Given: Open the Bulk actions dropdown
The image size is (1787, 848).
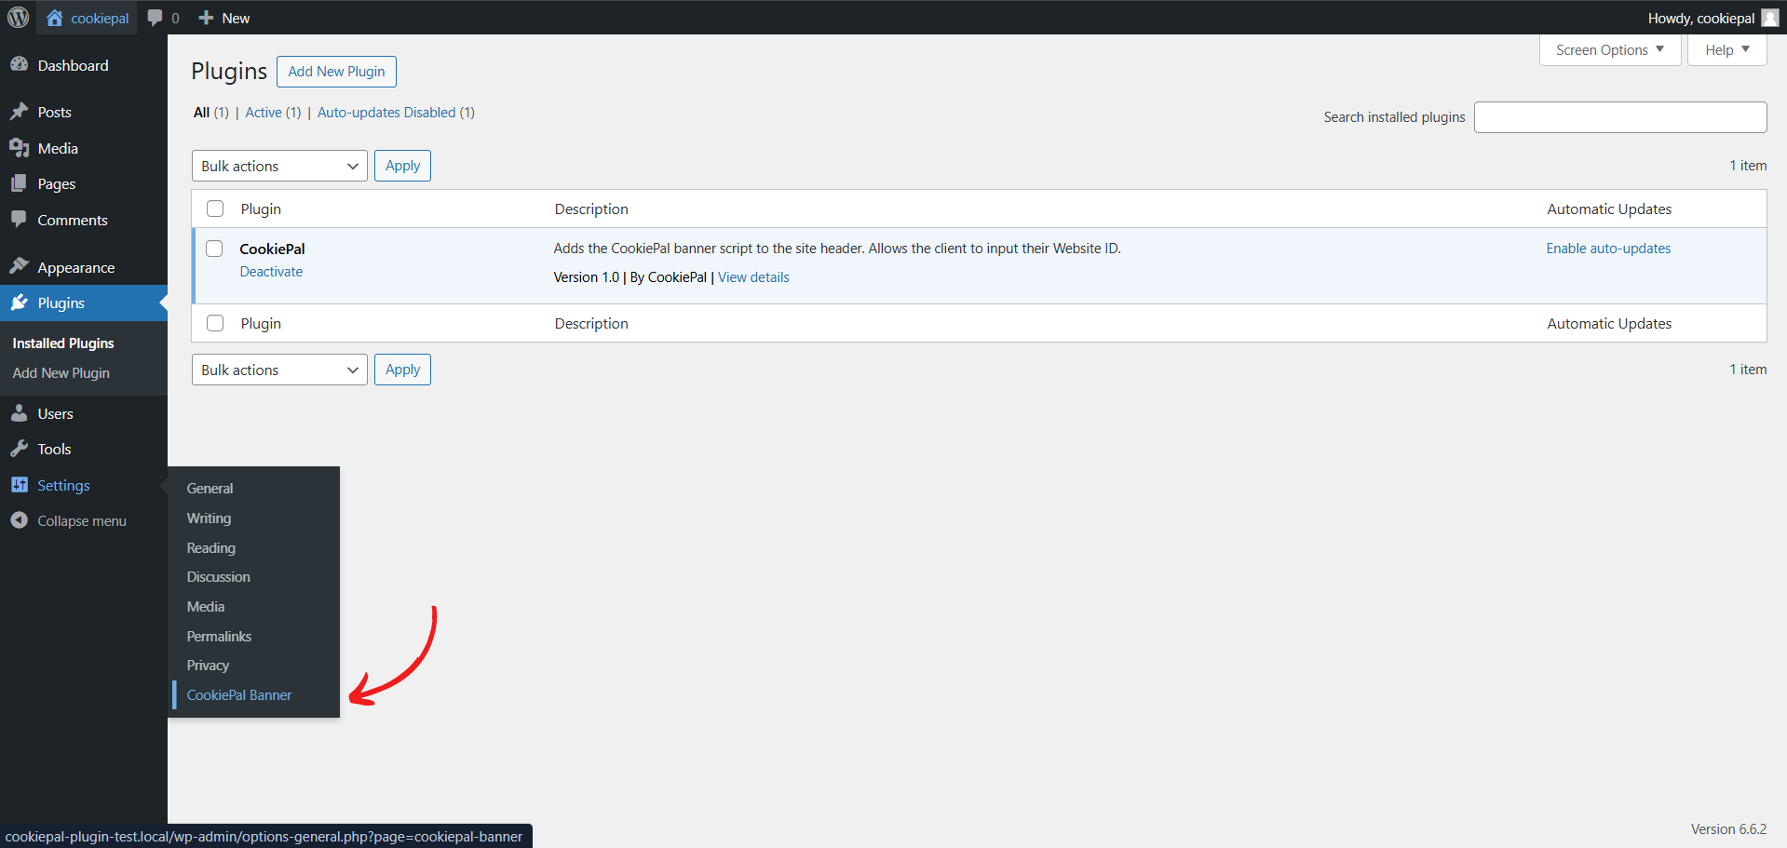Looking at the screenshot, I should [x=278, y=165].
